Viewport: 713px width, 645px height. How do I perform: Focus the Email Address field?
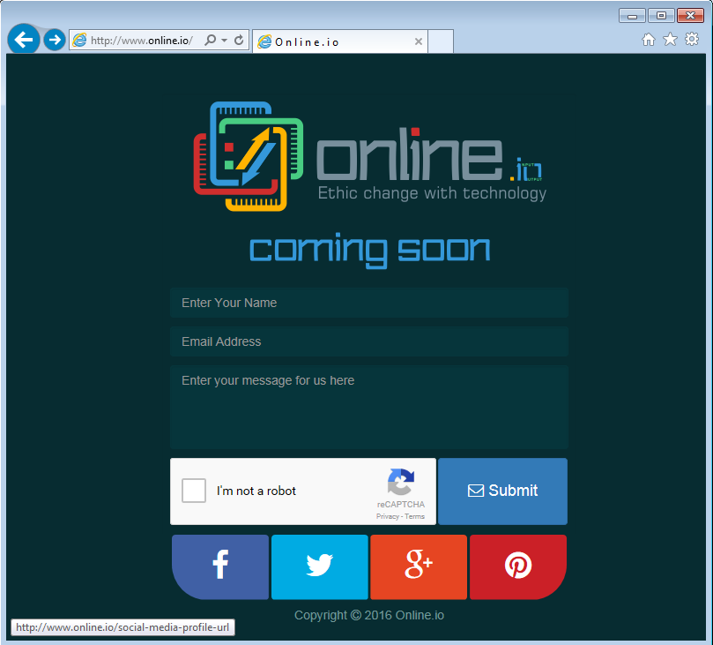368,341
